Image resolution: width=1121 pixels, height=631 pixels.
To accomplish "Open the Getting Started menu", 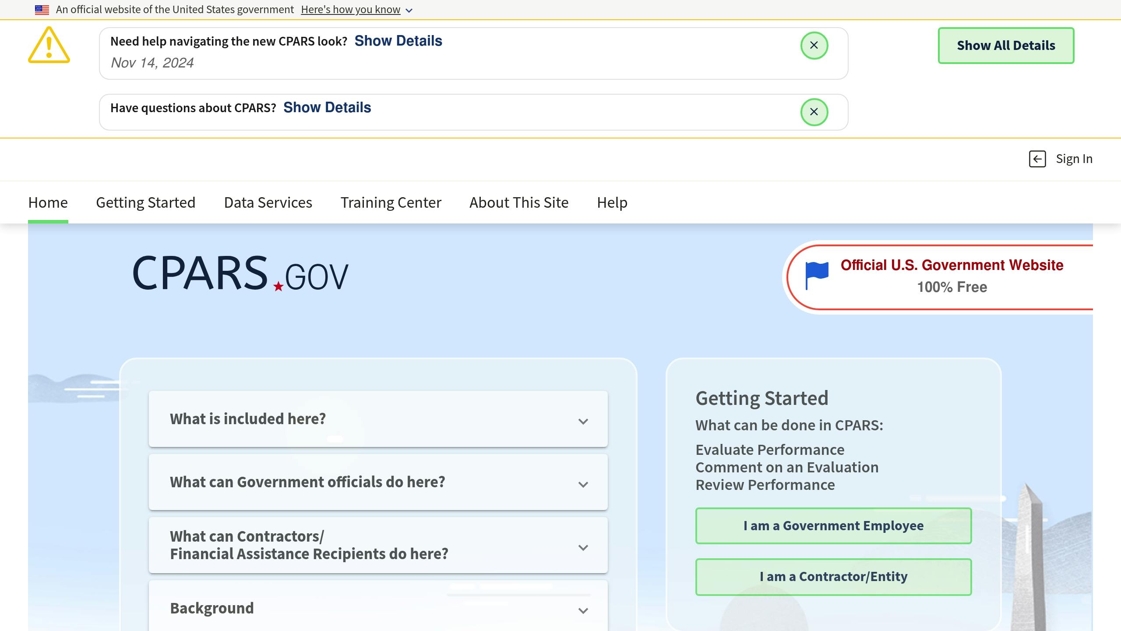I will (146, 202).
